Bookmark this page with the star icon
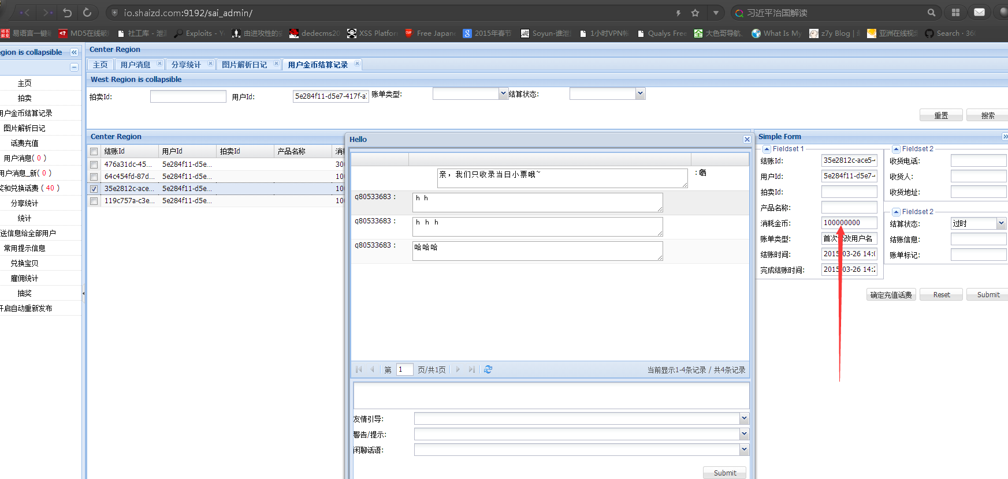1008x479 pixels. click(695, 13)
